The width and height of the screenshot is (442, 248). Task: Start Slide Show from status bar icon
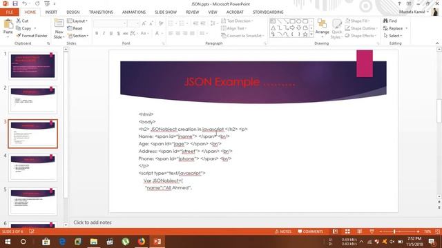click(x=372, y=231)
